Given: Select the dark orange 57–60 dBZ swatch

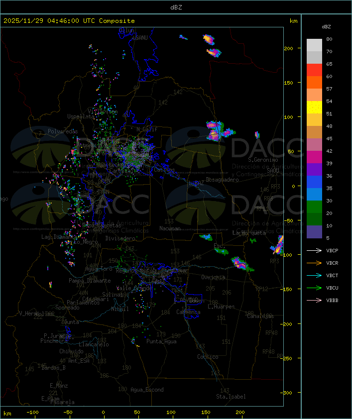Looking at the screenshot, I should coord(314,82).
